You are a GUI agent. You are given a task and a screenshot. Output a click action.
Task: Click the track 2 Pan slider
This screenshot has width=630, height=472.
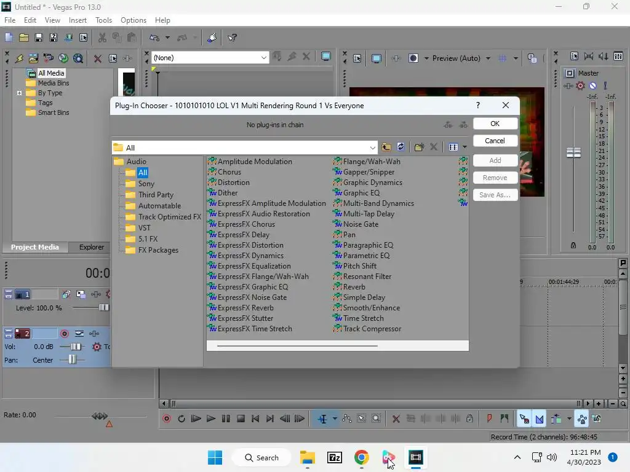[72, 360]
